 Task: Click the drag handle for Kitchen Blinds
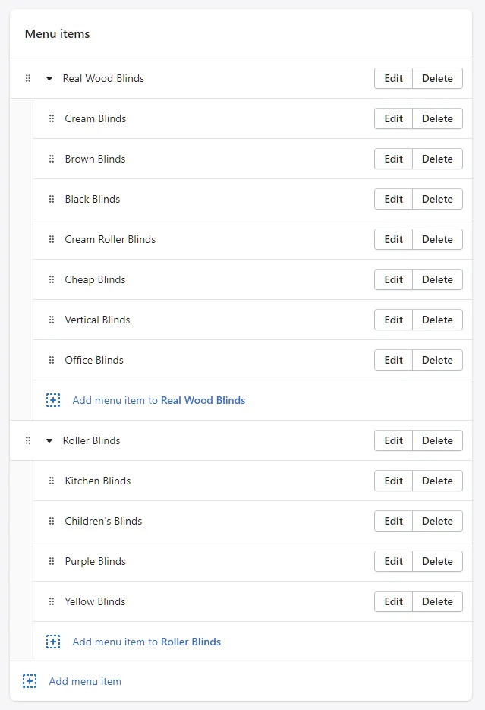click(52, 481)
